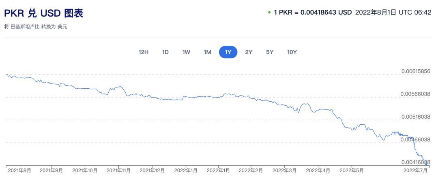Viewport: 438px width, 181px height.
Task: Select the 12H time range
Action: [x=144, y=52]
